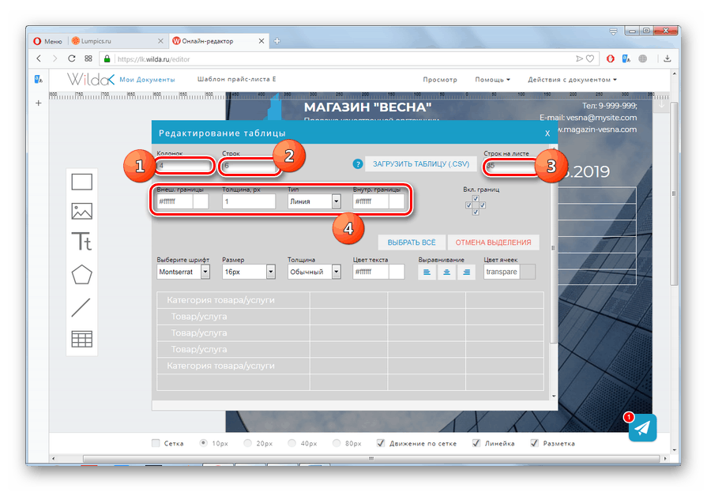Image resolution: width=707 pixels, height=492 pixels.
Task: Click the outer border color swatch
Action: tap(201, 201)
